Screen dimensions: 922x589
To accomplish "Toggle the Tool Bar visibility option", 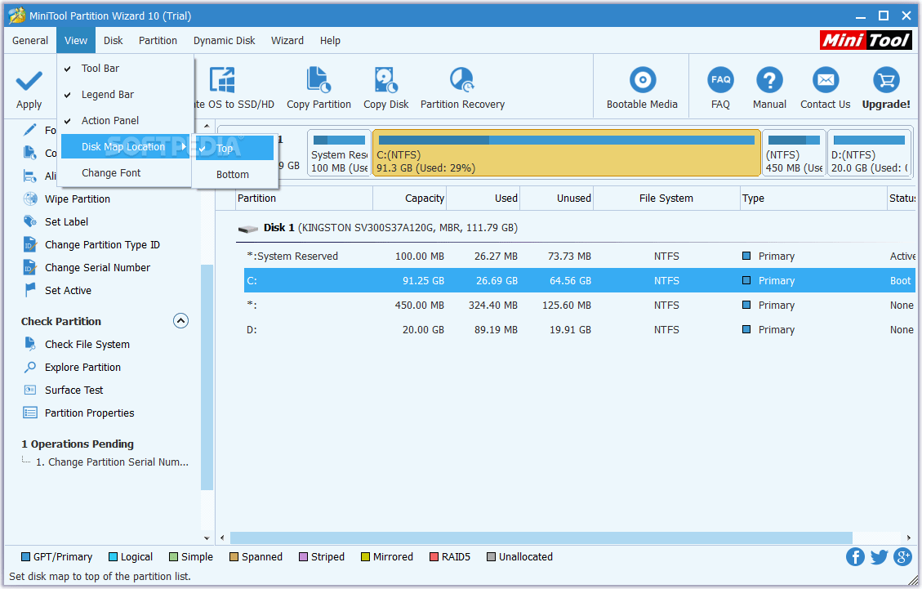I will (x=125, y=69).
